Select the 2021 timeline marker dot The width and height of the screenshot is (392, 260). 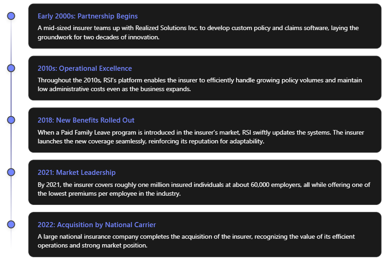tap(11, 172)
